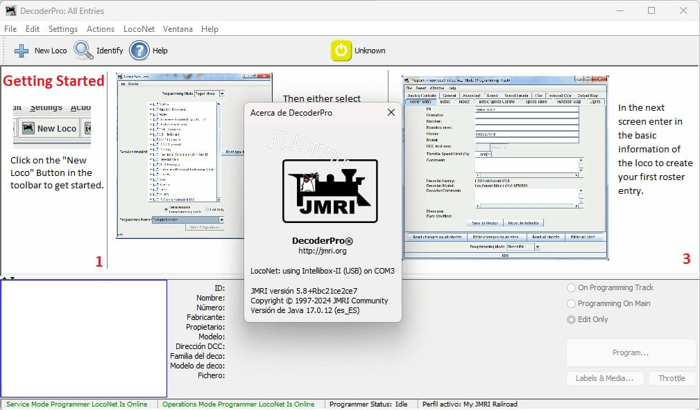Click the split pane collapse arrows

(8, 278)
